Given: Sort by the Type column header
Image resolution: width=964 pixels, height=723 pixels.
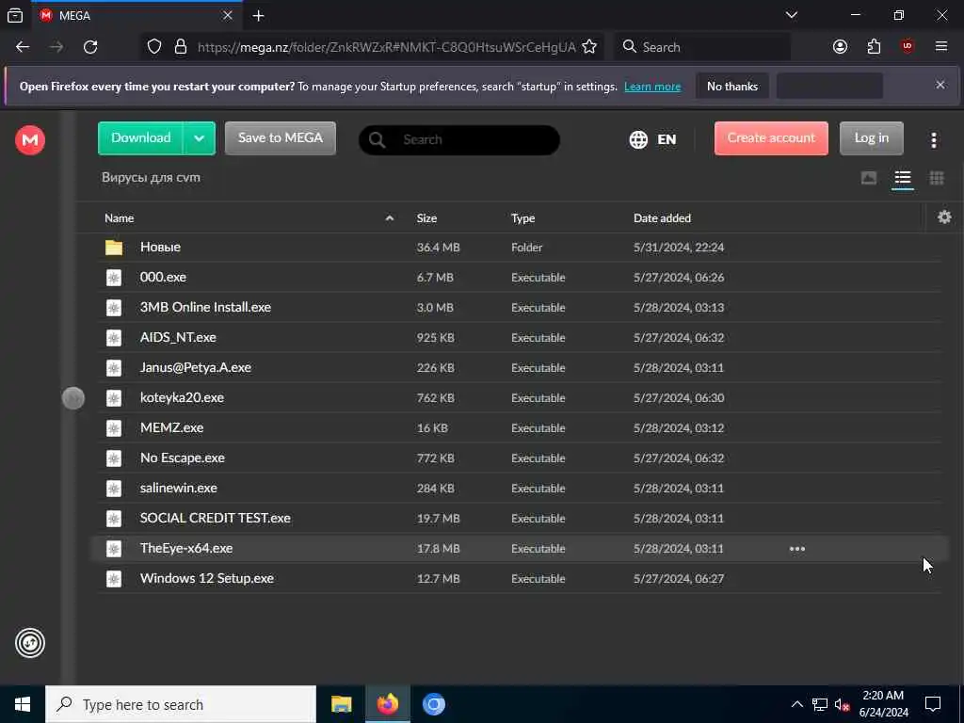Looking at the screenshot, I should (x=522, y=218).
